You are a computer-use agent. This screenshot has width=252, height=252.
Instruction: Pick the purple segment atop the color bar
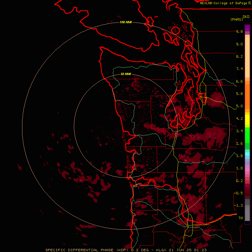point(247,28)
